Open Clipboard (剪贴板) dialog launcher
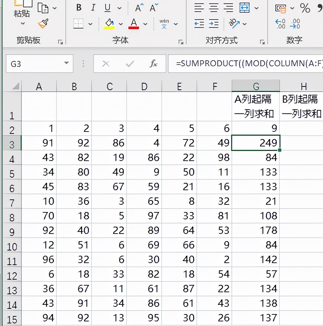Viewport: 323px width, 326px height. pyautogui.click(x=61, y=42)
